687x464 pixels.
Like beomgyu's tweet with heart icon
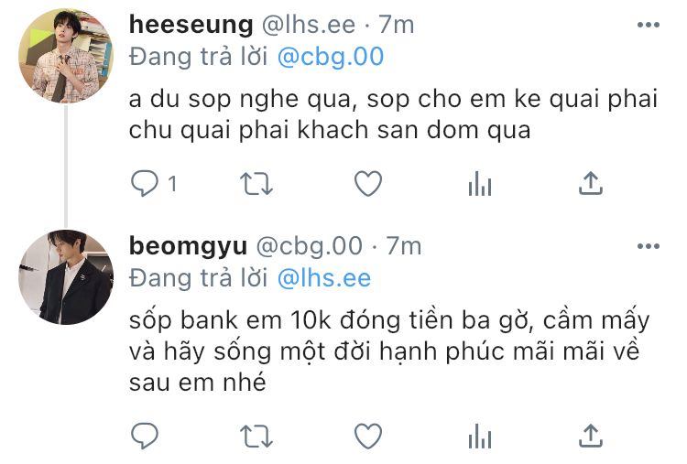368,436
